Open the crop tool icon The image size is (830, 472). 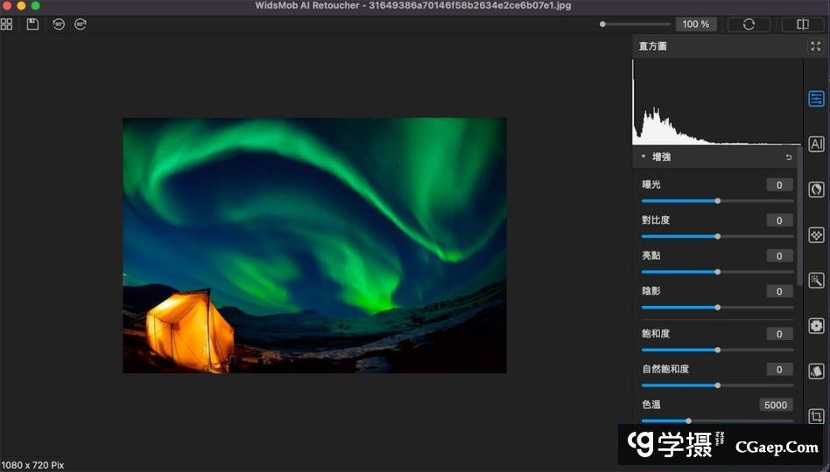click(x=816, y=417)
